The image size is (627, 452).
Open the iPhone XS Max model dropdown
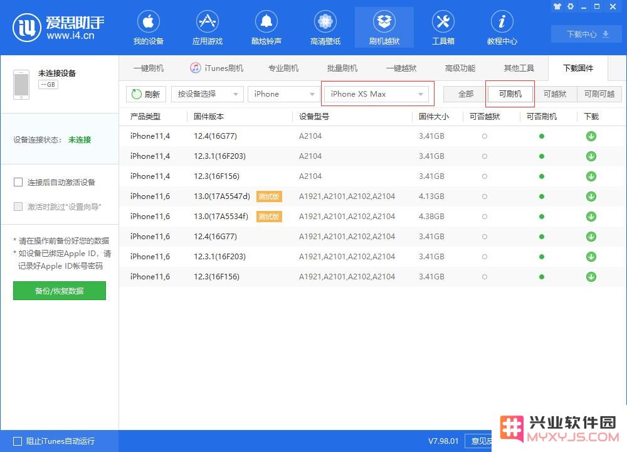pyautogui.click(x=376, y=94)
